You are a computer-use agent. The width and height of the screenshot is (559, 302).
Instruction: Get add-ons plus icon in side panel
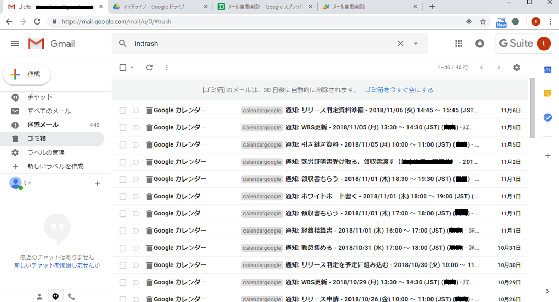[548, 155]
